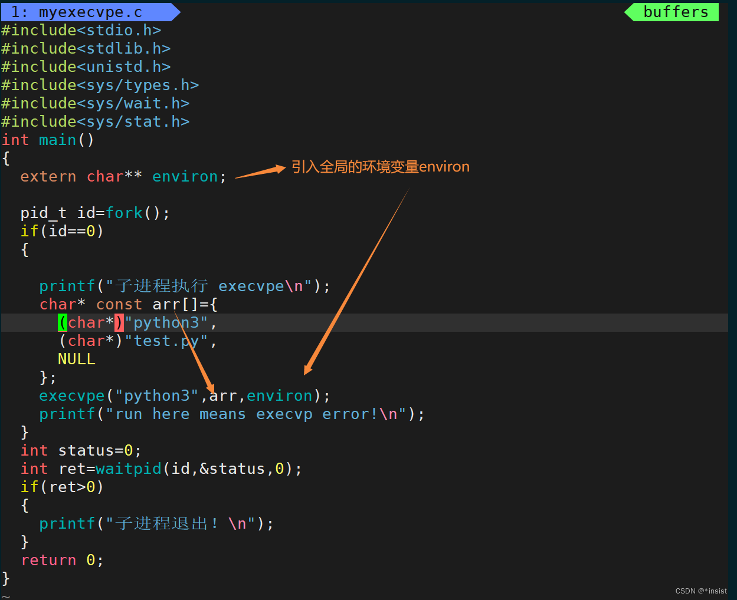Screen dimensions: 737x600
Task: Click the environ argument in execvpe call
Action: pos(280,395)
